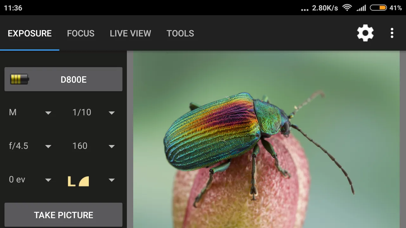Image resolution: width=406 pixels, height=228 pixels.
Task: Tap the phone battery status icon
Action: tap(378, 8)
